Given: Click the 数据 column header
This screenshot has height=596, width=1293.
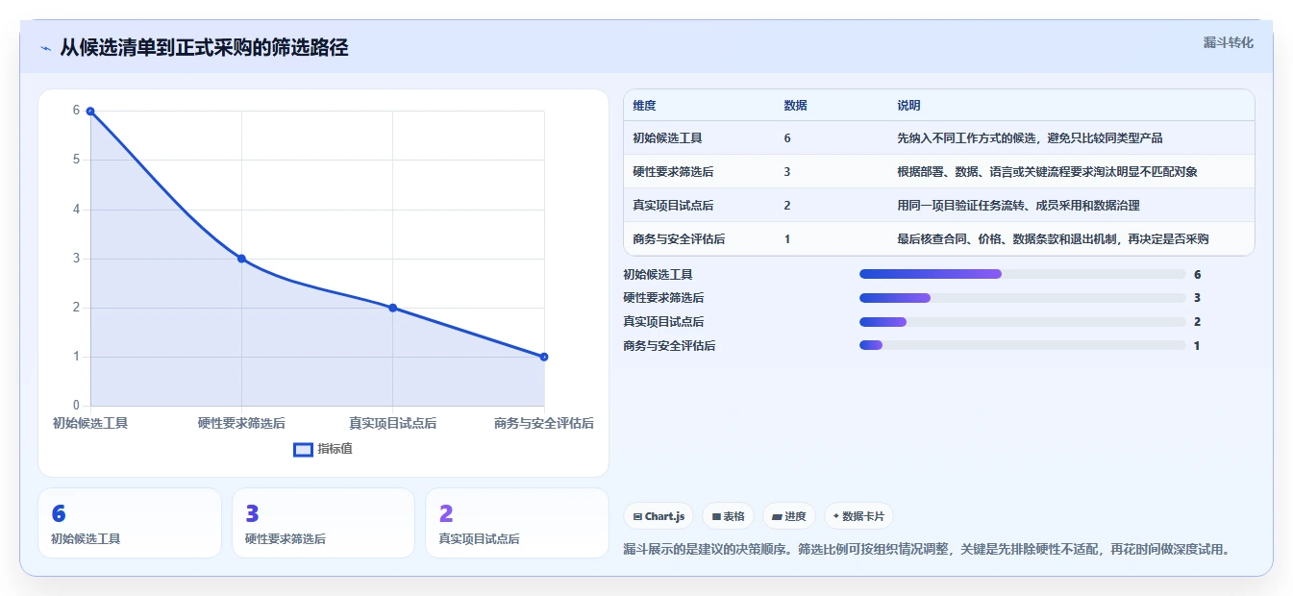Looking at the screenshot, I should [796, 106].
